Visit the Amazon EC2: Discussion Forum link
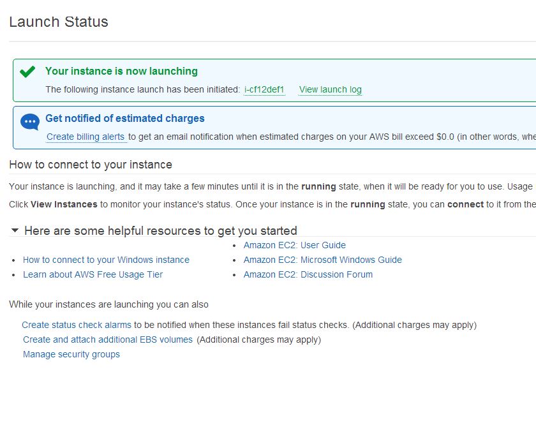The height and width of the screenshot is (425, 536). click(308, 274)
